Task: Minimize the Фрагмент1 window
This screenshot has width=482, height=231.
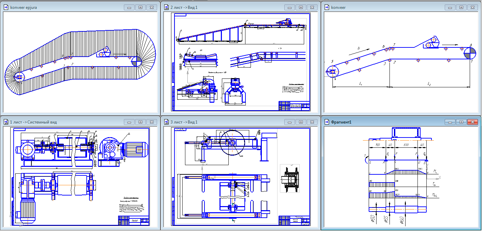Action: [x=450, y=122]
